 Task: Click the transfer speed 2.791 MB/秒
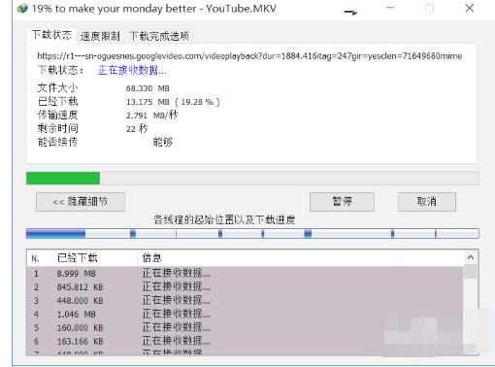[151, 115]
